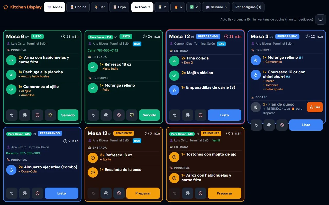Ring the bell on Mesa 6 order

[50, 115]
